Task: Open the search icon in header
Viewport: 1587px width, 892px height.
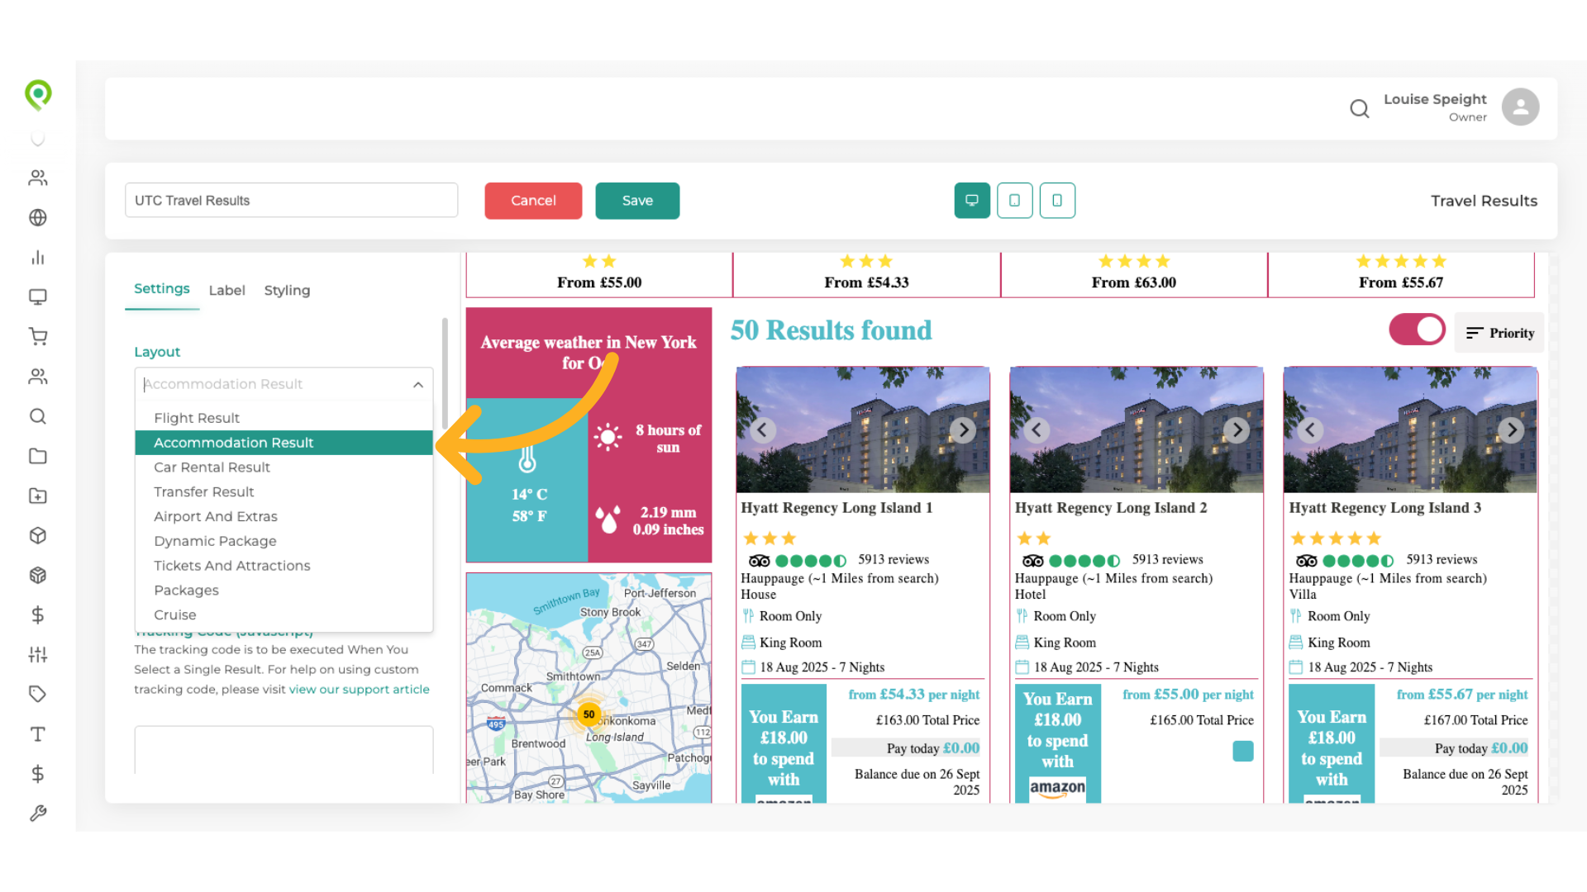Action: pyautogui.click(x=1360, y=108)
